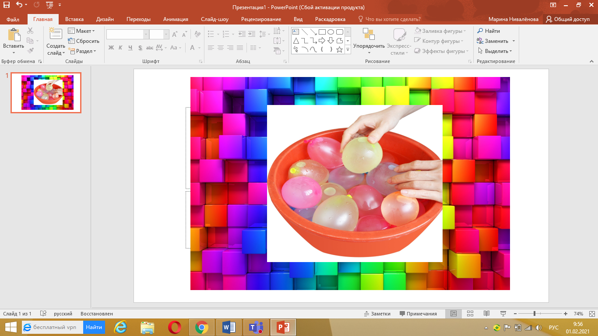Click the zoom in plus button

566,314
